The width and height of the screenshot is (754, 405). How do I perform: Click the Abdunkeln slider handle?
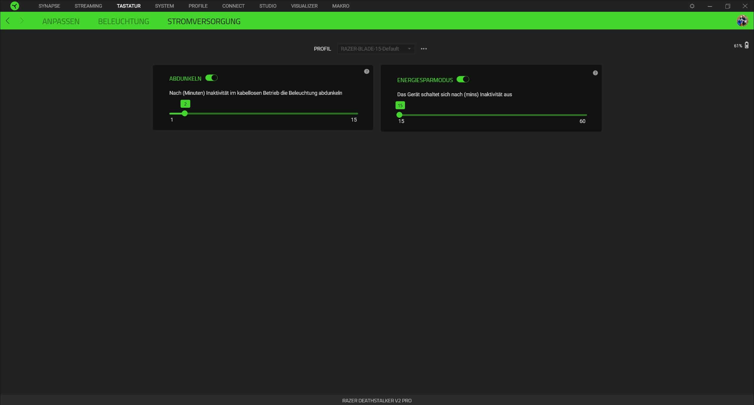coord(185,113)
